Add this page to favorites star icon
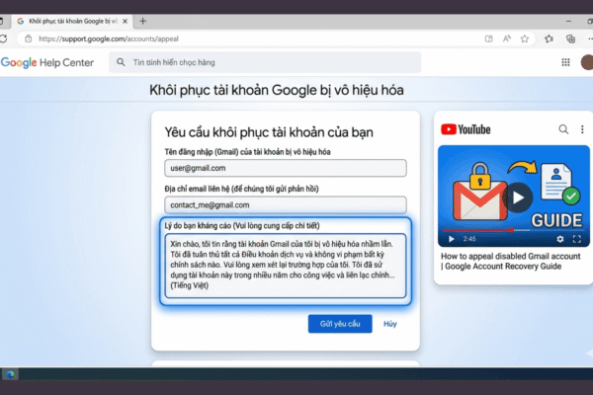This screenshot has height=395, width=593. click(525, 39)
